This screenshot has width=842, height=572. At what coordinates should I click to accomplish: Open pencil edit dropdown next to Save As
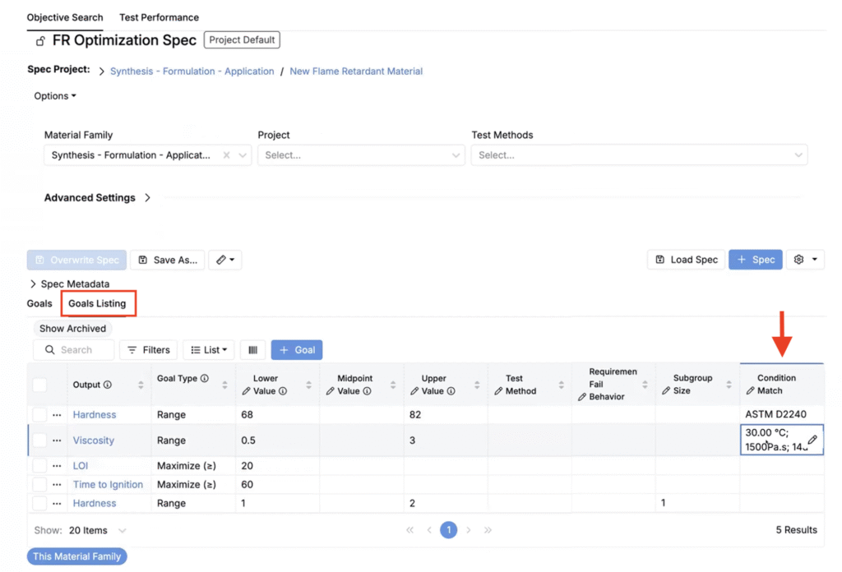(225, 260)
